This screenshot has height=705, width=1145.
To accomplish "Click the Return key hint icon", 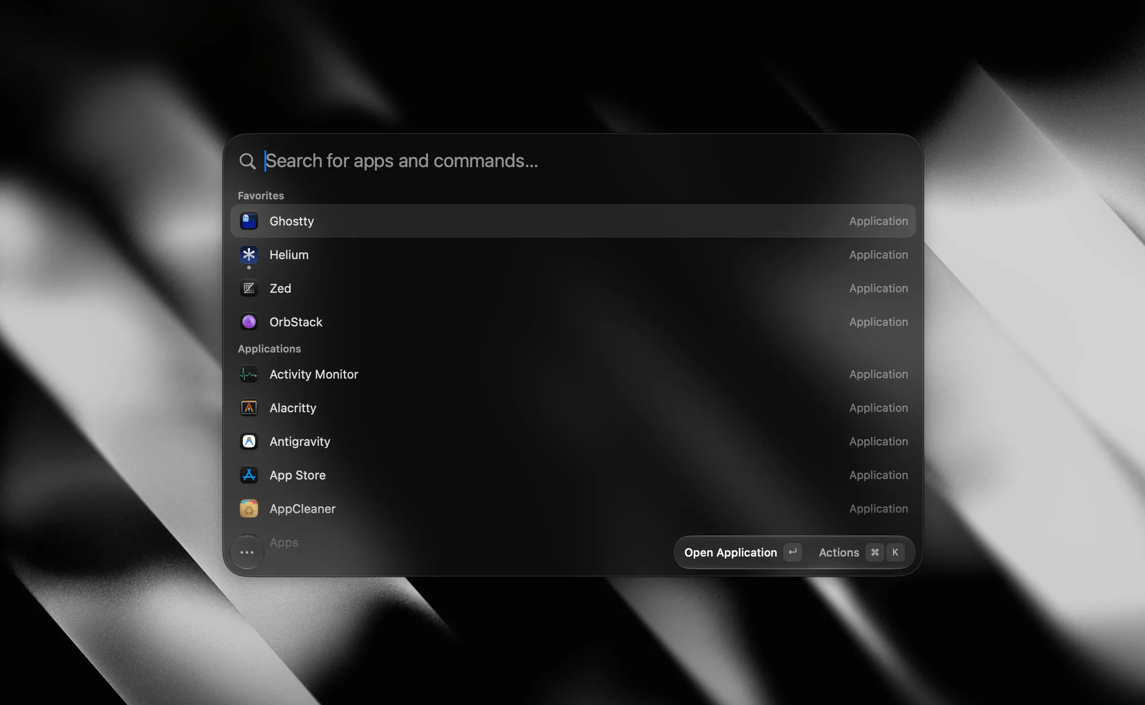I will point(792,552).
